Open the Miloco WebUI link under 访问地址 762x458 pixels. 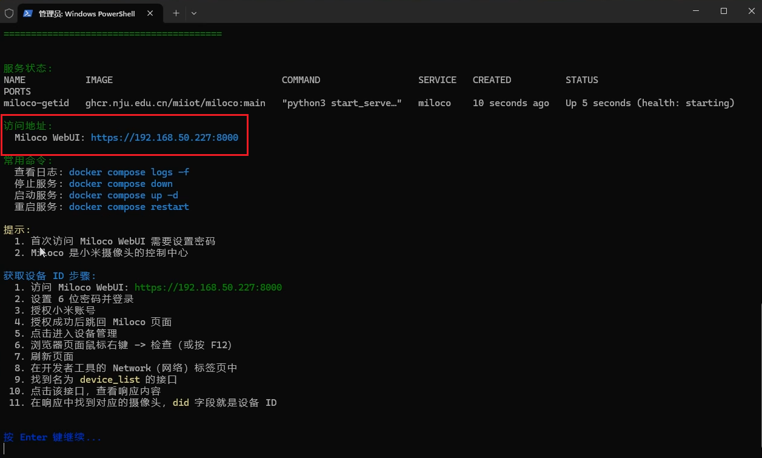pos(164,138)
